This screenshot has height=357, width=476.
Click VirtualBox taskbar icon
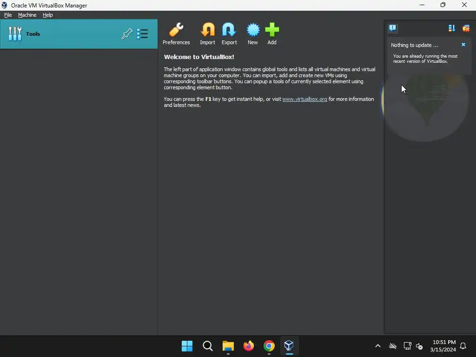tap(289, 346)
